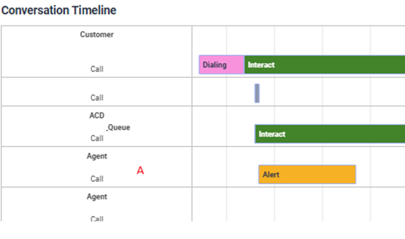Select the Customer row's green Interact segment
This screenshot has height=239, width=405.
[324, 65]
